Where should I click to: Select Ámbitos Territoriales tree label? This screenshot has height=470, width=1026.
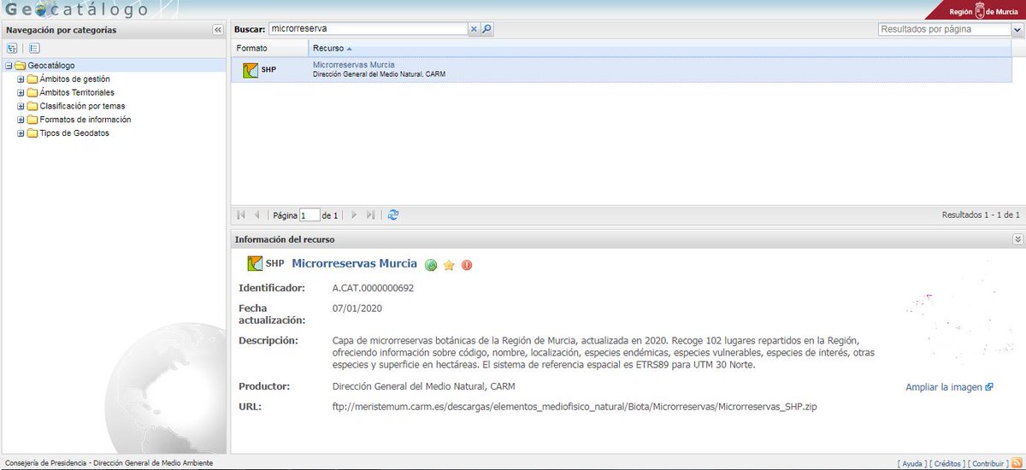77,92
